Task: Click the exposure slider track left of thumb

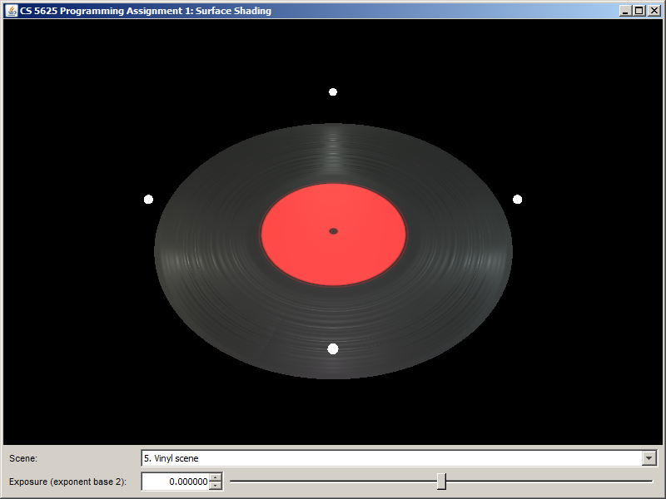Action: click(333, 481)
